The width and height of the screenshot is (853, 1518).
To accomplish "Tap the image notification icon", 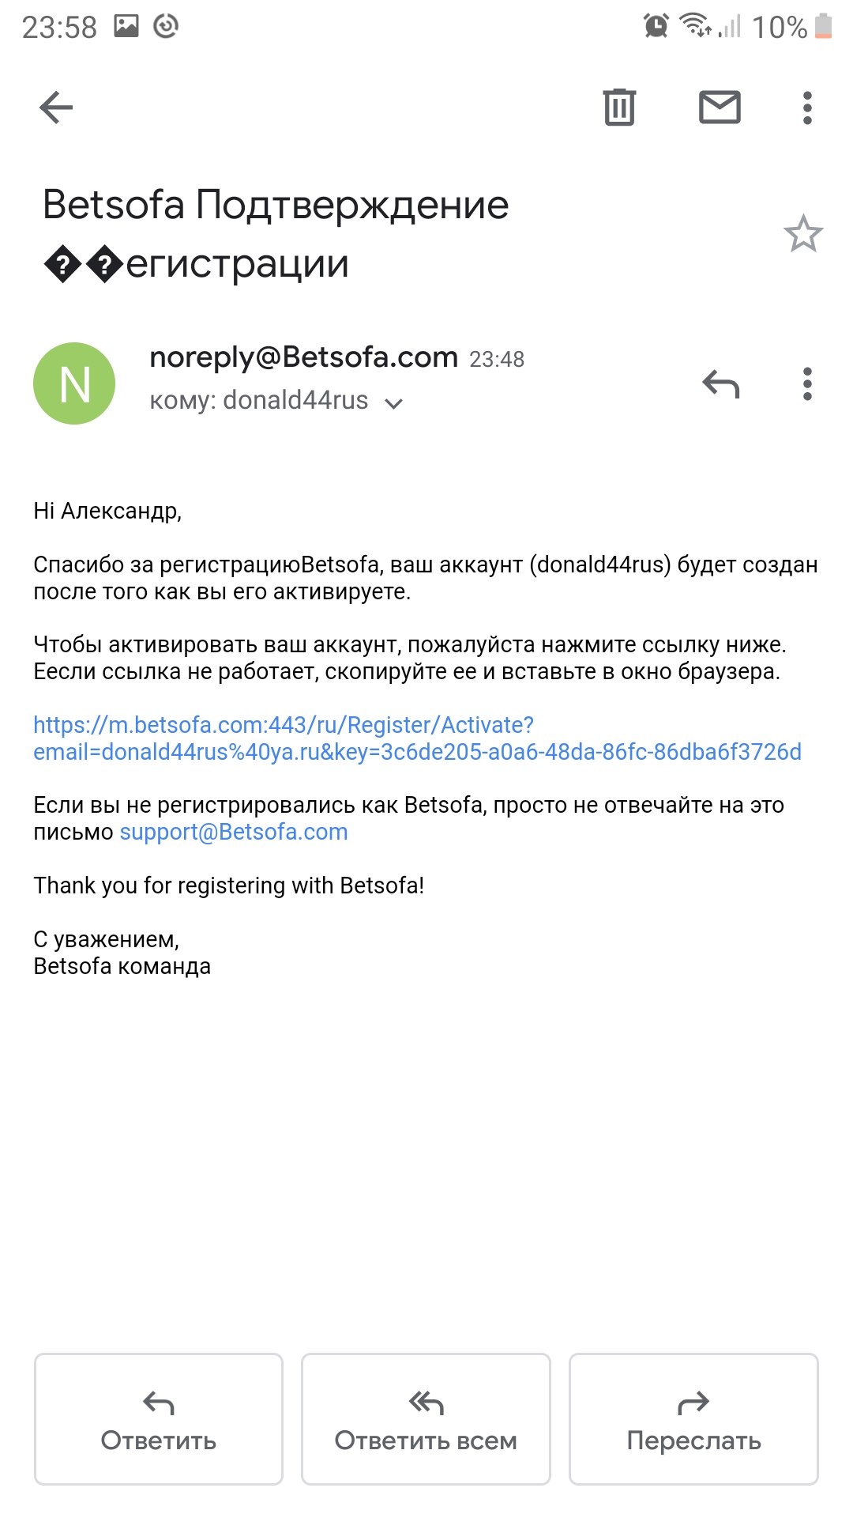I will [126, 26].
